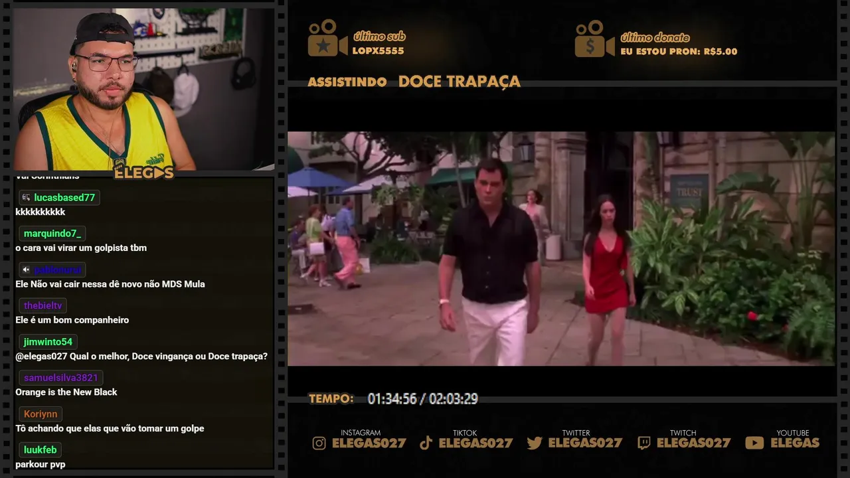Click the Último donate heading
850x478 pixels.
click(x=655, y=37)
